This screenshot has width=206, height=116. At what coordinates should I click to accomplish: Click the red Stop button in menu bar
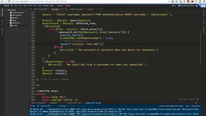pos(68,6)
